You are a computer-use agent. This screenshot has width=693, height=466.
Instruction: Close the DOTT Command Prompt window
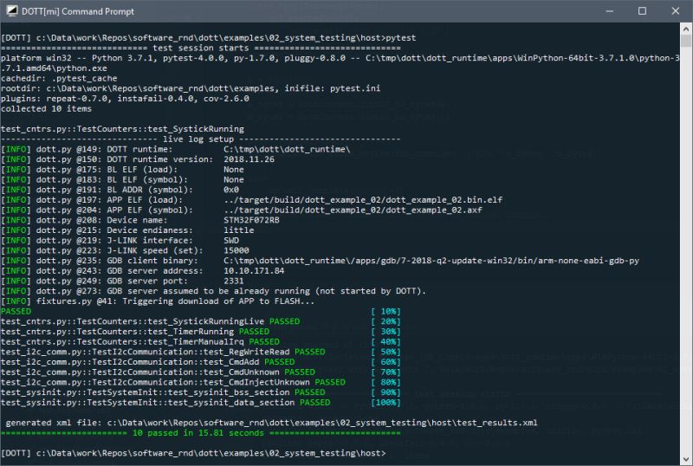pyautogui.click(x=676, y=11)
